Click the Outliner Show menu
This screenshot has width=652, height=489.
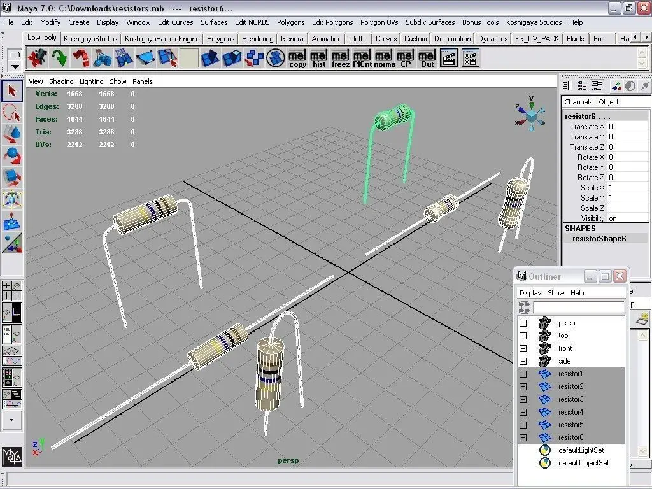pyautogui.click(x=555, y=293)
